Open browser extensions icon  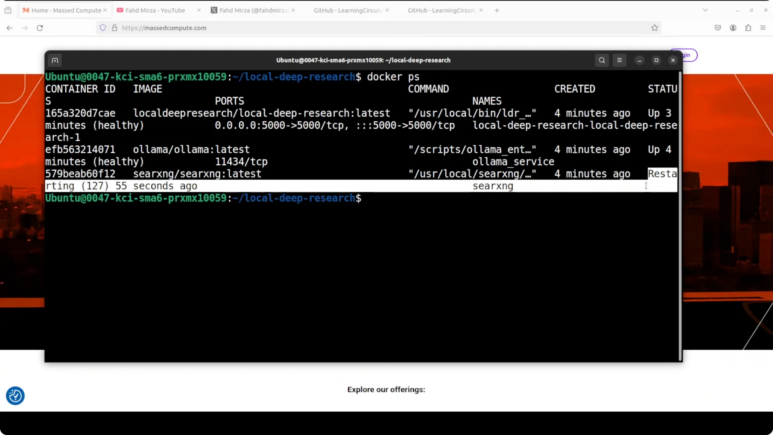point(748,28)
